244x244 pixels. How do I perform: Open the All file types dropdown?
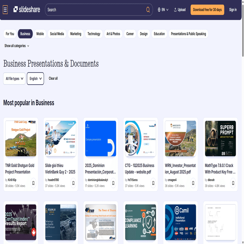14,79
